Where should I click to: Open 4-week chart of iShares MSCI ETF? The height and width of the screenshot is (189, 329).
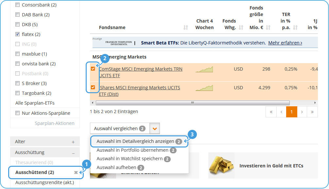(204, 88)
